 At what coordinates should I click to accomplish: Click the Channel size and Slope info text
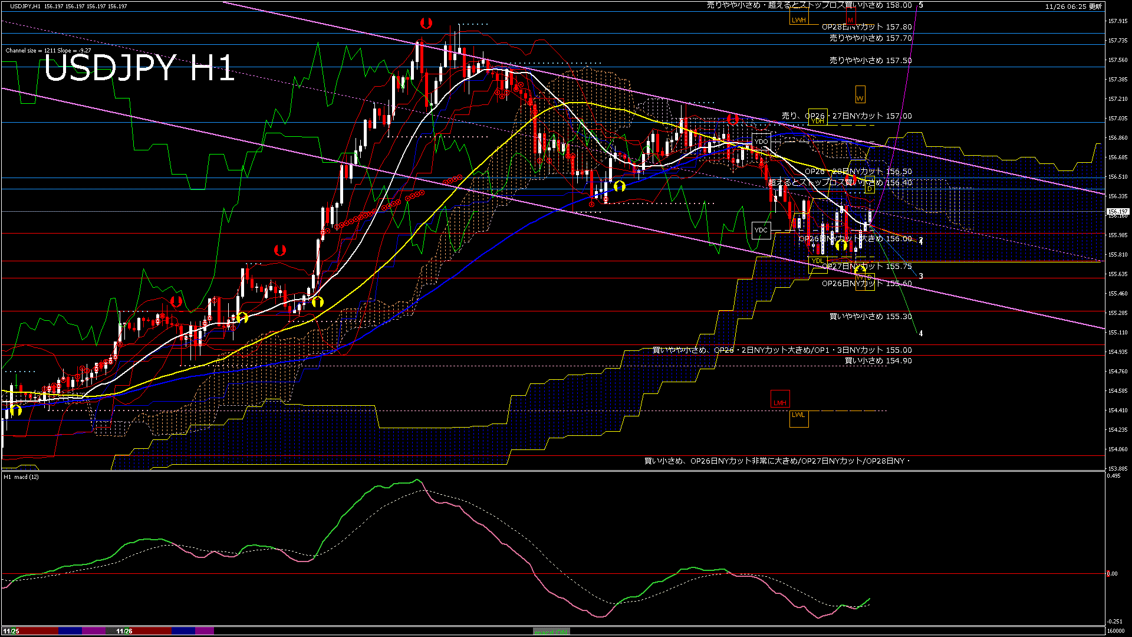(x=48, y=51)
